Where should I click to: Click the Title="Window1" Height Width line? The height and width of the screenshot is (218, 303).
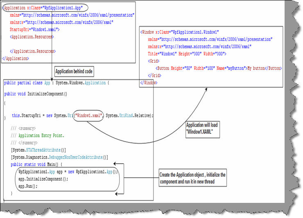187,54
